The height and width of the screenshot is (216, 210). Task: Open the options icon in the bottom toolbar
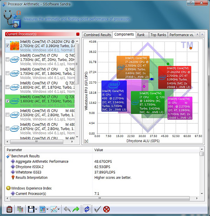(x=9, y=209)
